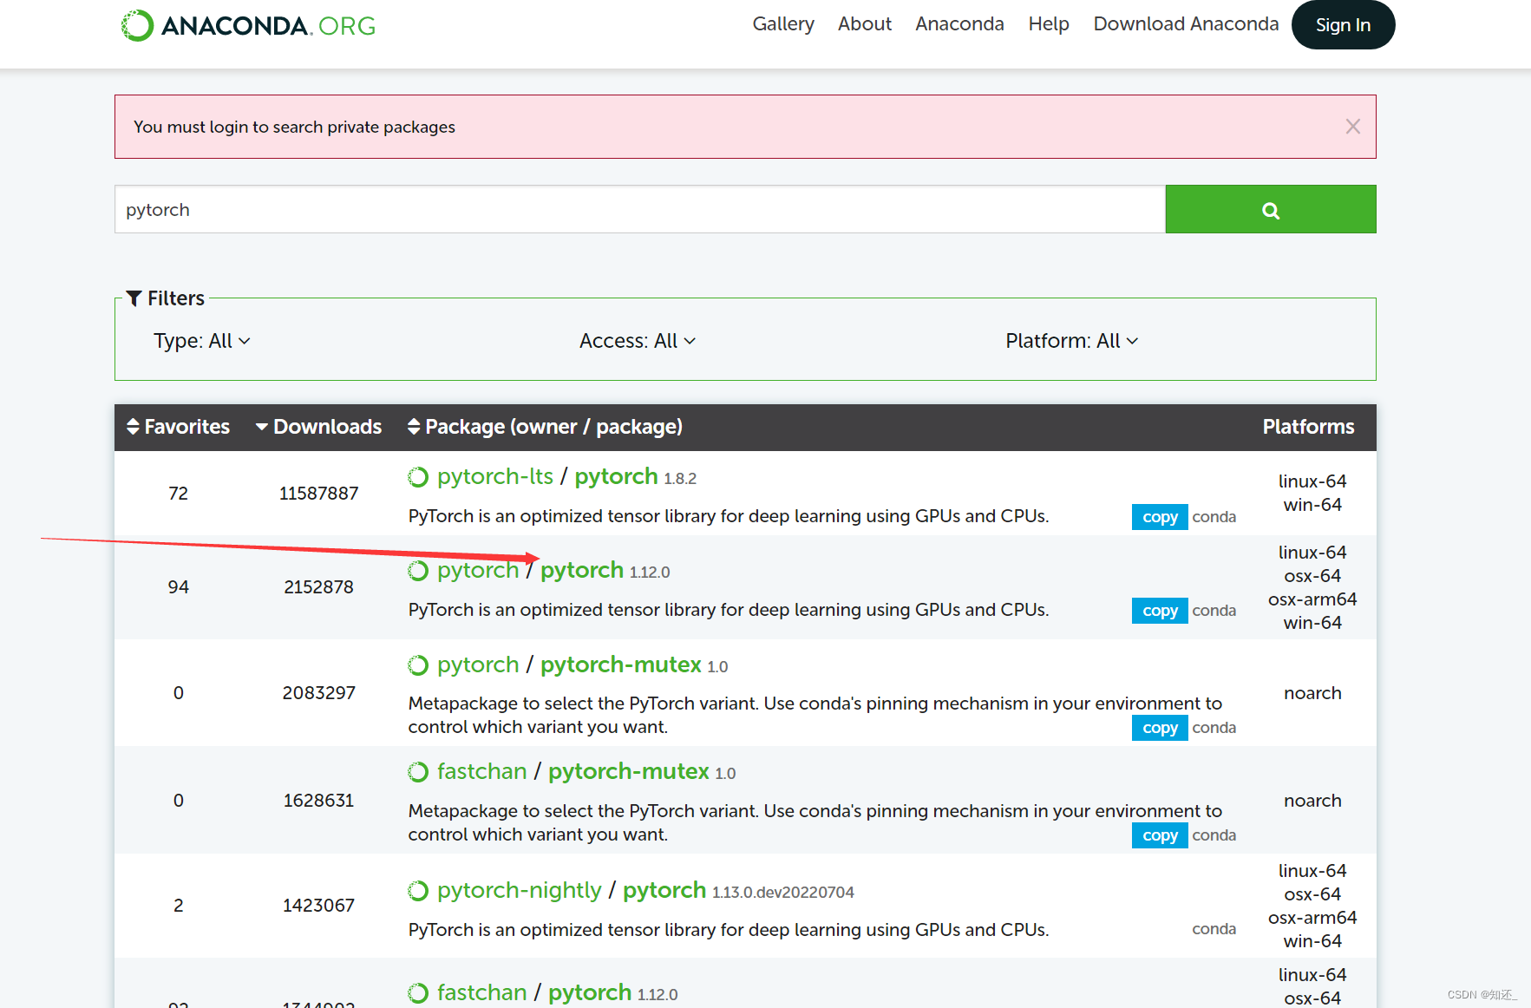Open the Type: All filter dropdown
The height and width of the screenshot is (1008, 1531).
pos(201,341)
